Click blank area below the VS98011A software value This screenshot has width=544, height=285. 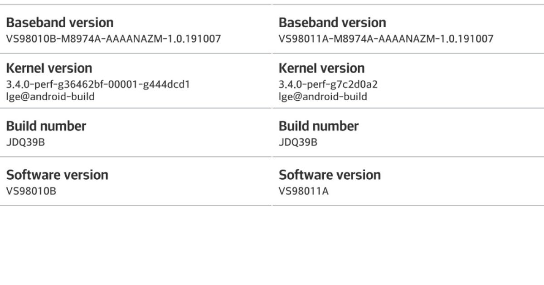[x=408, y=245]
